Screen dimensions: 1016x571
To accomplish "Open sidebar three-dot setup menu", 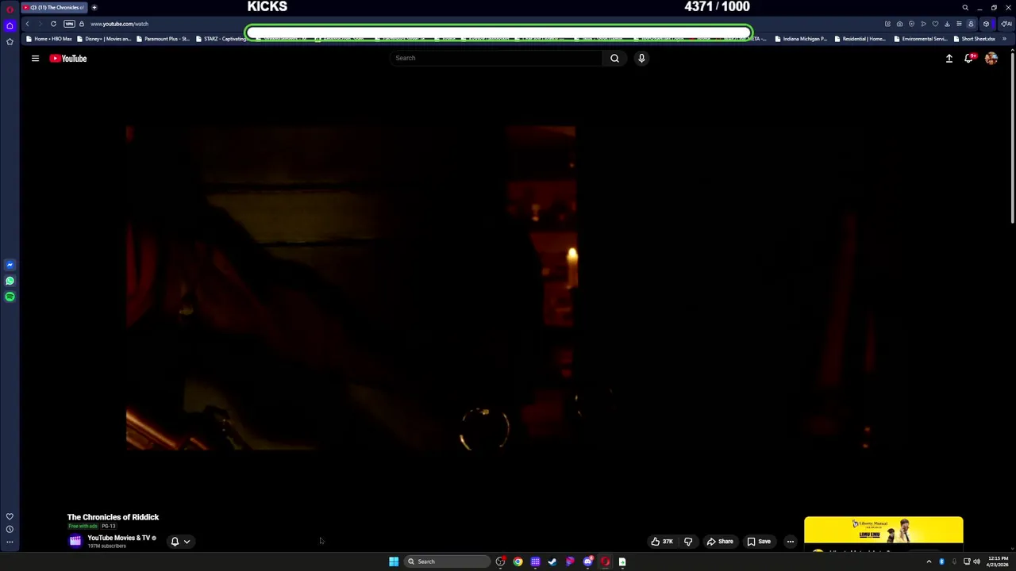I will click(x=10, y=542).
